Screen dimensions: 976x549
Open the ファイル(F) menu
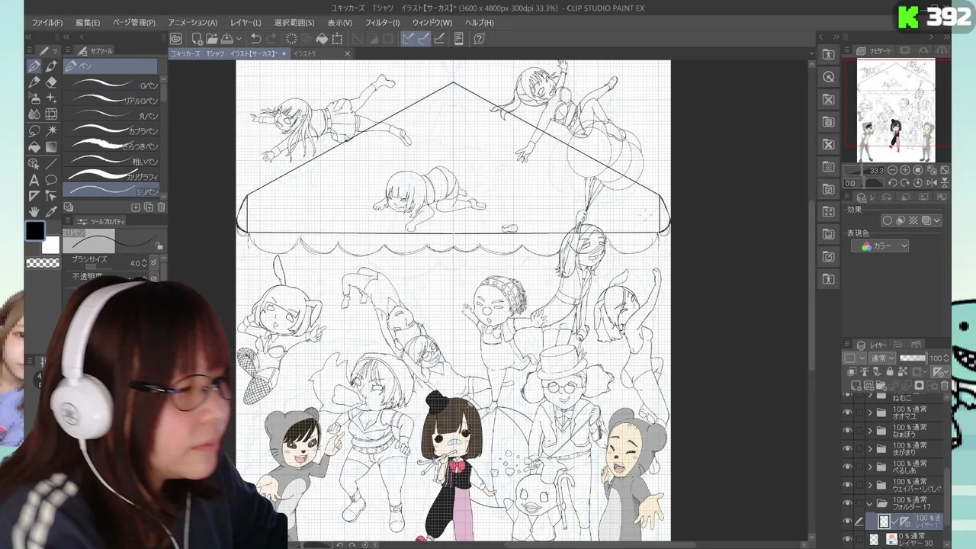(x=47, y=23)
